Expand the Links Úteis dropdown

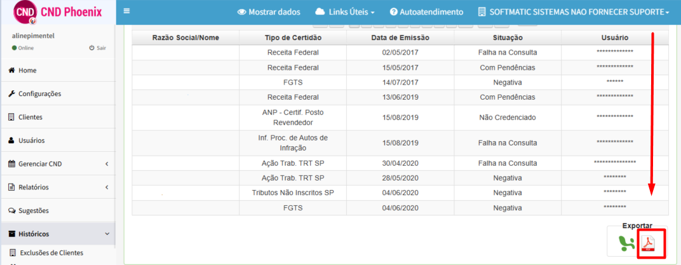tap(345, 12)
